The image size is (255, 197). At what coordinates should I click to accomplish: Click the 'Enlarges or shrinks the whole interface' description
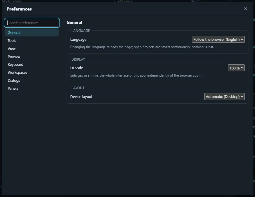tap(136, 75)
